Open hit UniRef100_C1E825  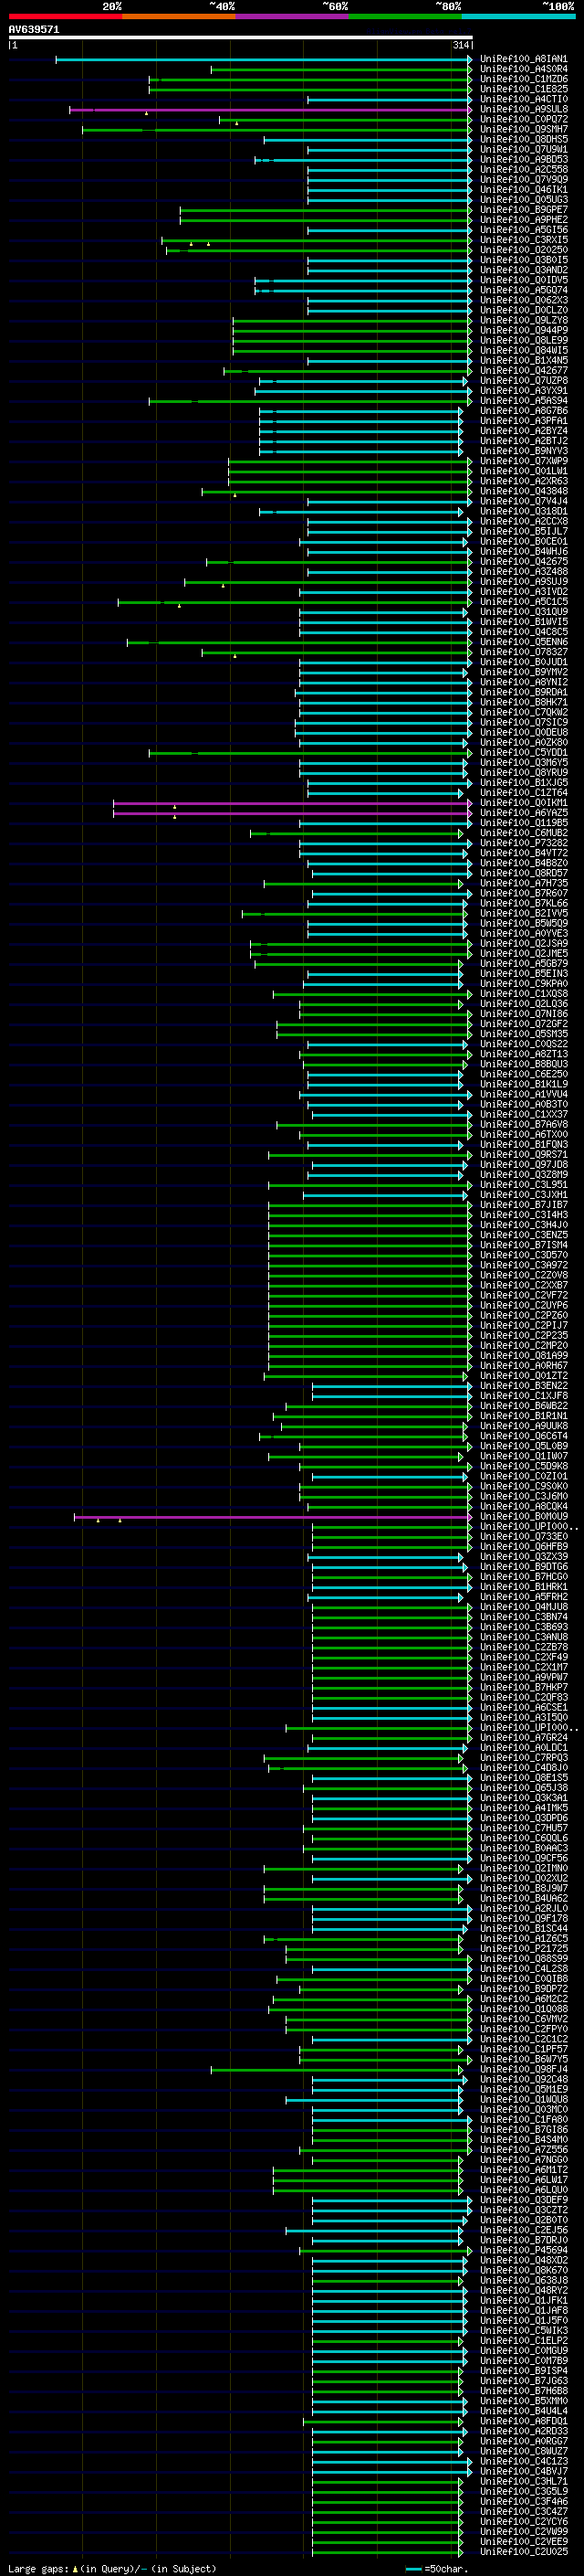pyautogui.click(x=523, y=89)
